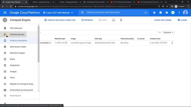This screenshot has height=107, width=191.
Task: Click the TPUs sidebar icon
Action: (5, 78)
